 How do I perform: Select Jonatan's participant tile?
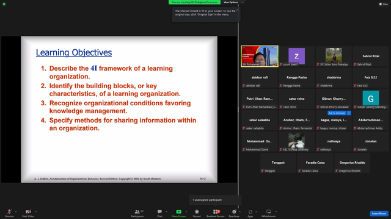point(371,142)
